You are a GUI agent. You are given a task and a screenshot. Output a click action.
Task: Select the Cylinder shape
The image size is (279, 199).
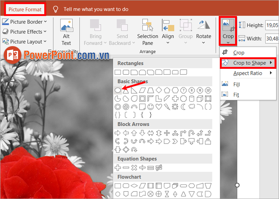pos(192,99)
